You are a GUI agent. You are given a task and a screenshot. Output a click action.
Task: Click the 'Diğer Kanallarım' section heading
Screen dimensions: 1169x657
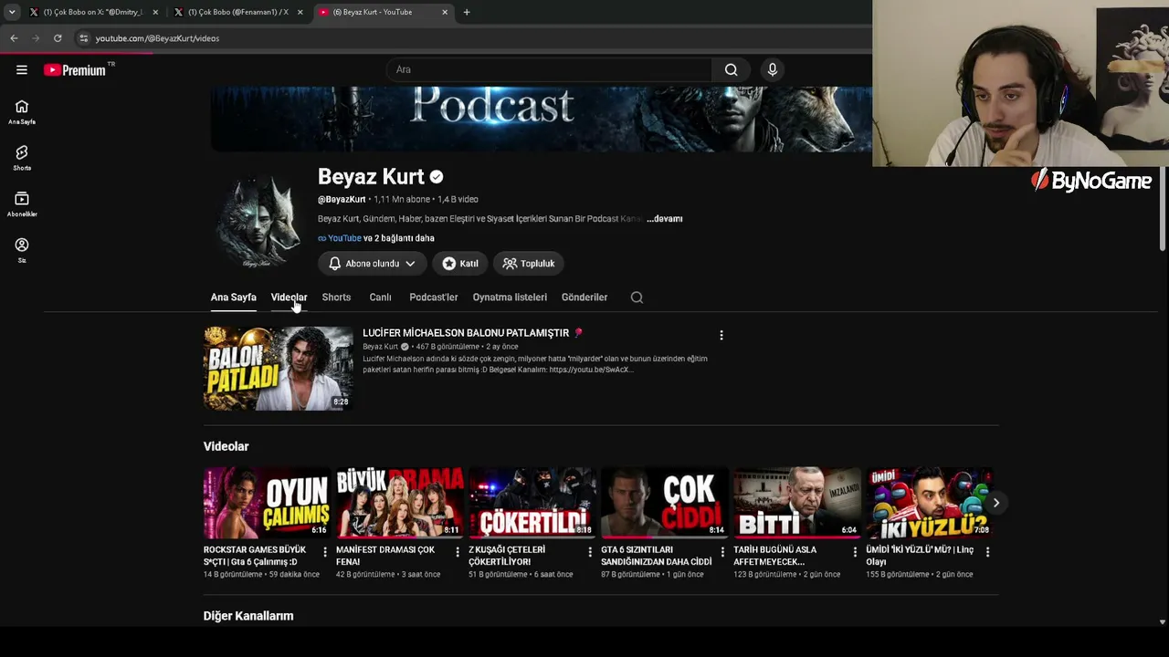(x=248, y=616)
